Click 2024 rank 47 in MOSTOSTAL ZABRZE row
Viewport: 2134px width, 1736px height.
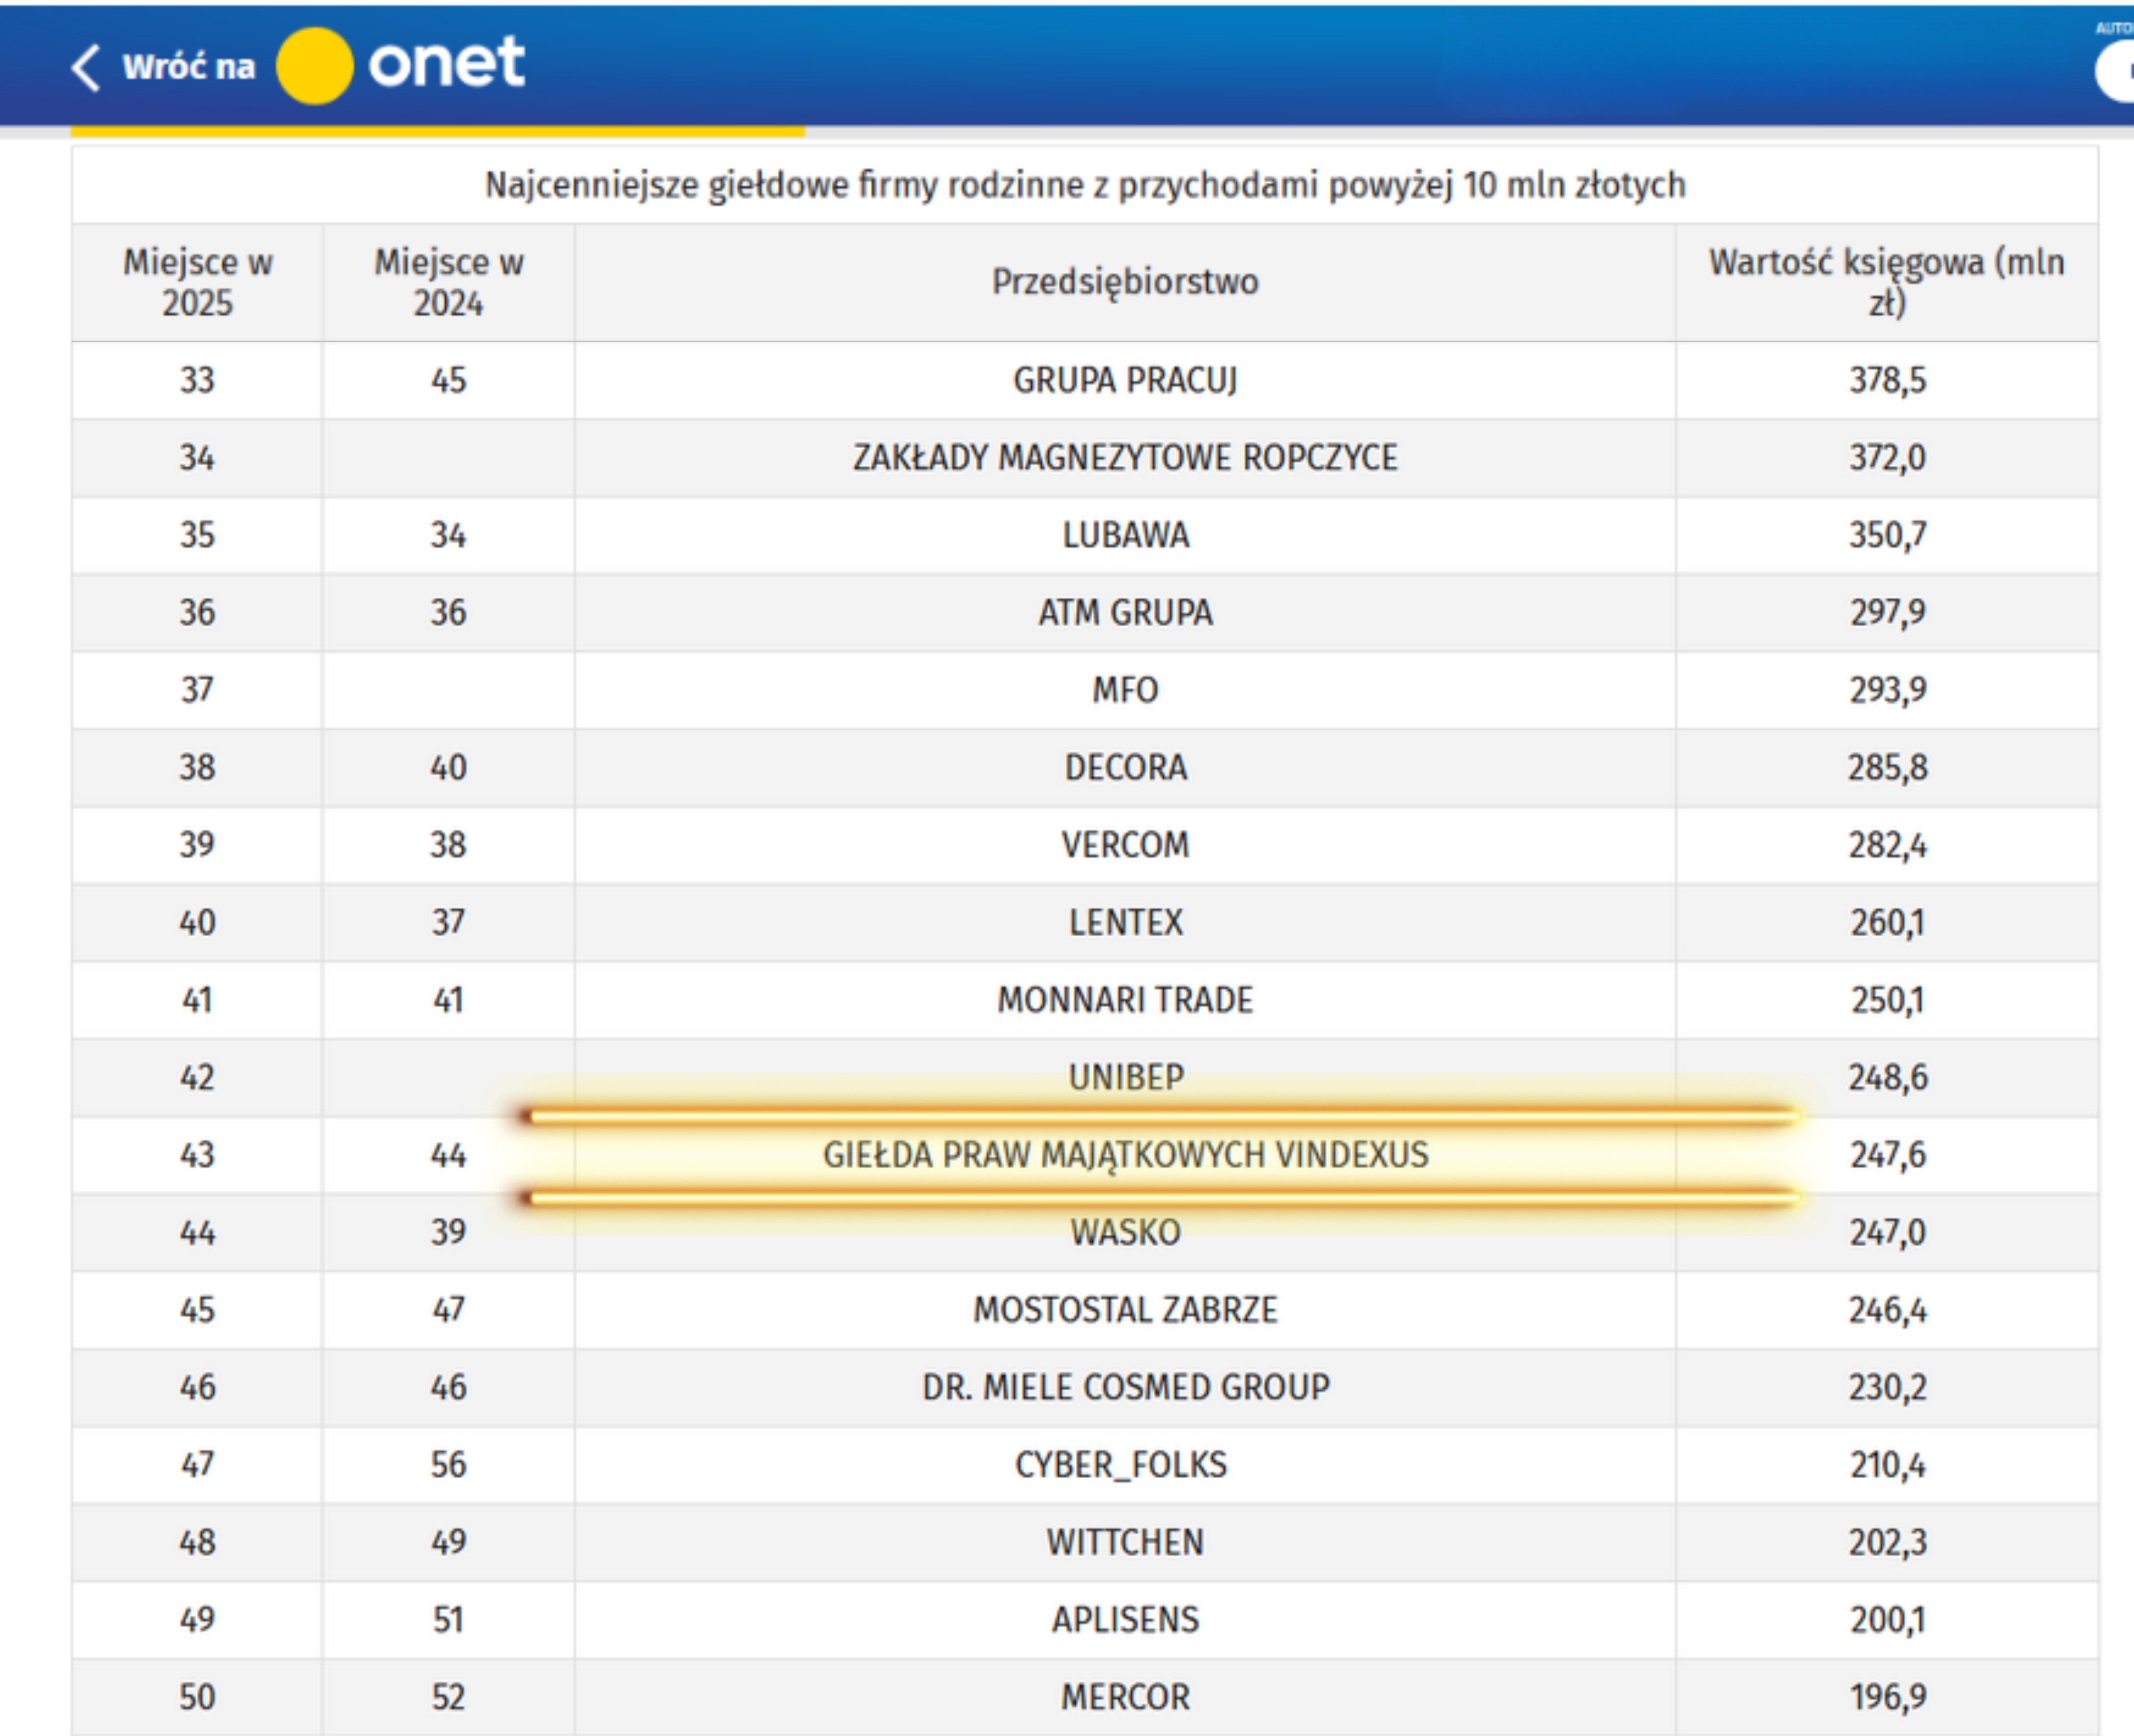[449, 1310]
